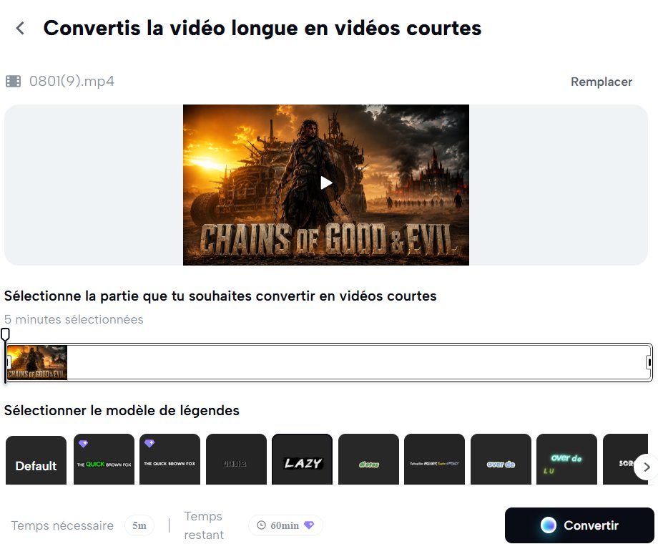Viewport: 658px width, 544px height.
Task: Click the 0801(9).mp4 file name
Action: pos(72,81)
